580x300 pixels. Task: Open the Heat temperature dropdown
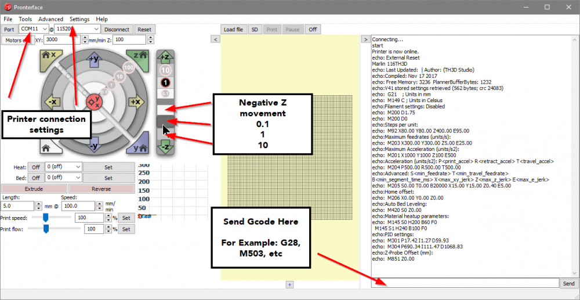tap(63, 167)
